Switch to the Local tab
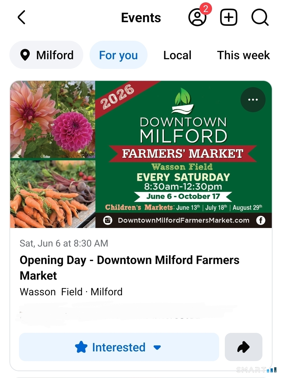 point(177,55)
